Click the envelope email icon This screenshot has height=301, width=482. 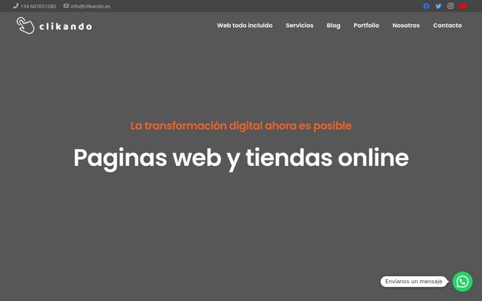[66, 6]
